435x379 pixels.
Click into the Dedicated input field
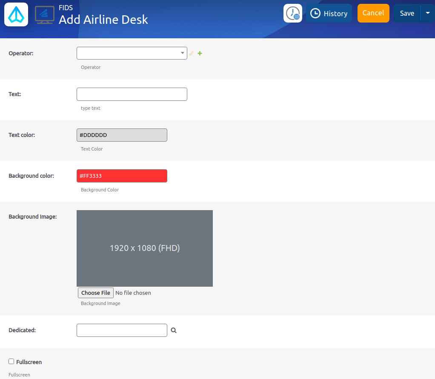122,330
